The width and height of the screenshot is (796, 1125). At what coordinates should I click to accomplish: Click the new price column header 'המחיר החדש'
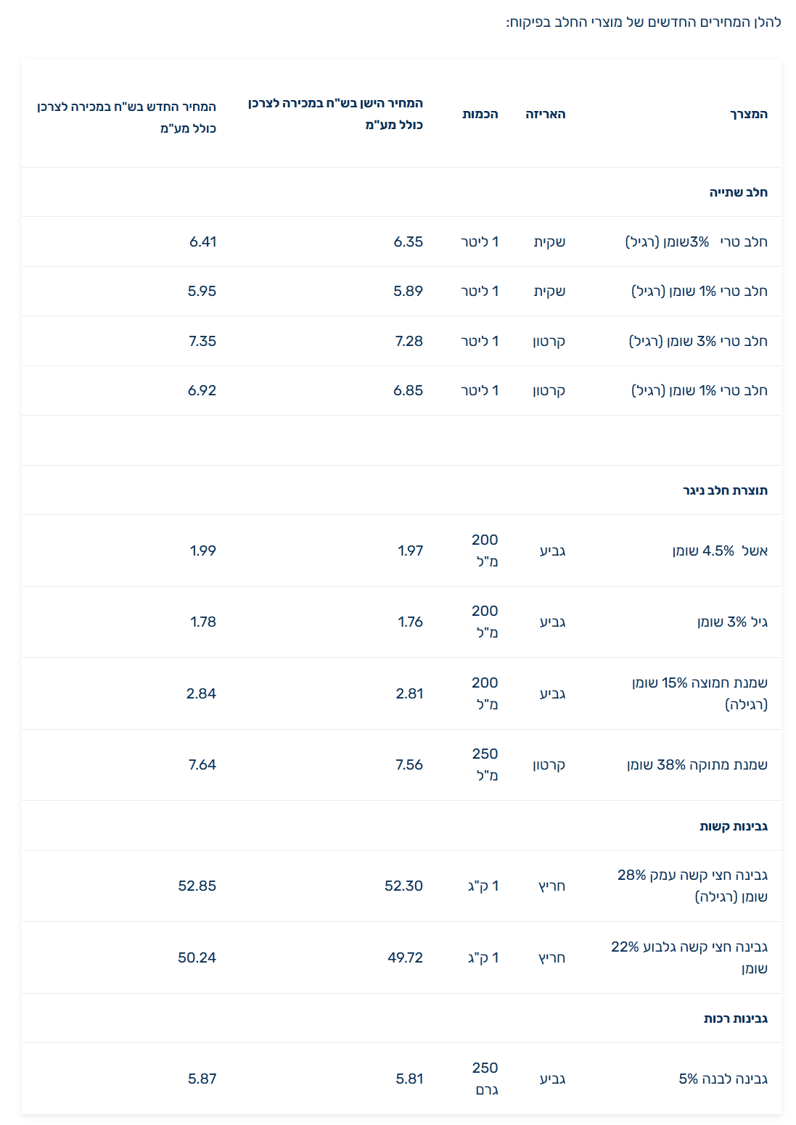tap(127, 117)
